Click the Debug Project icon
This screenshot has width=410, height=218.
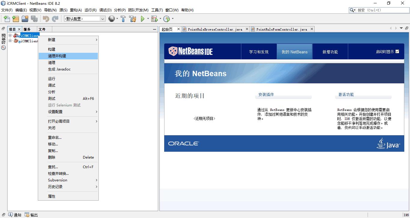[x=154, y=19]
